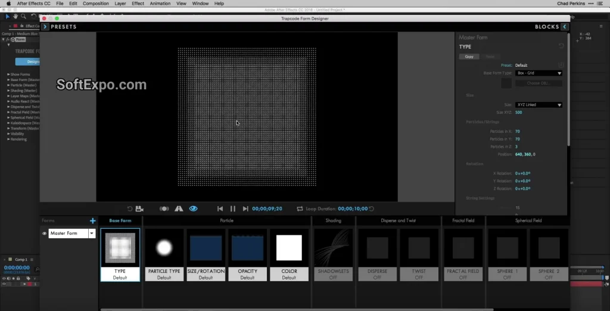The height and width of the screenshot is (311, 610).
Task: Open the Base Form Type dropdown
Action: click(539, 73)
